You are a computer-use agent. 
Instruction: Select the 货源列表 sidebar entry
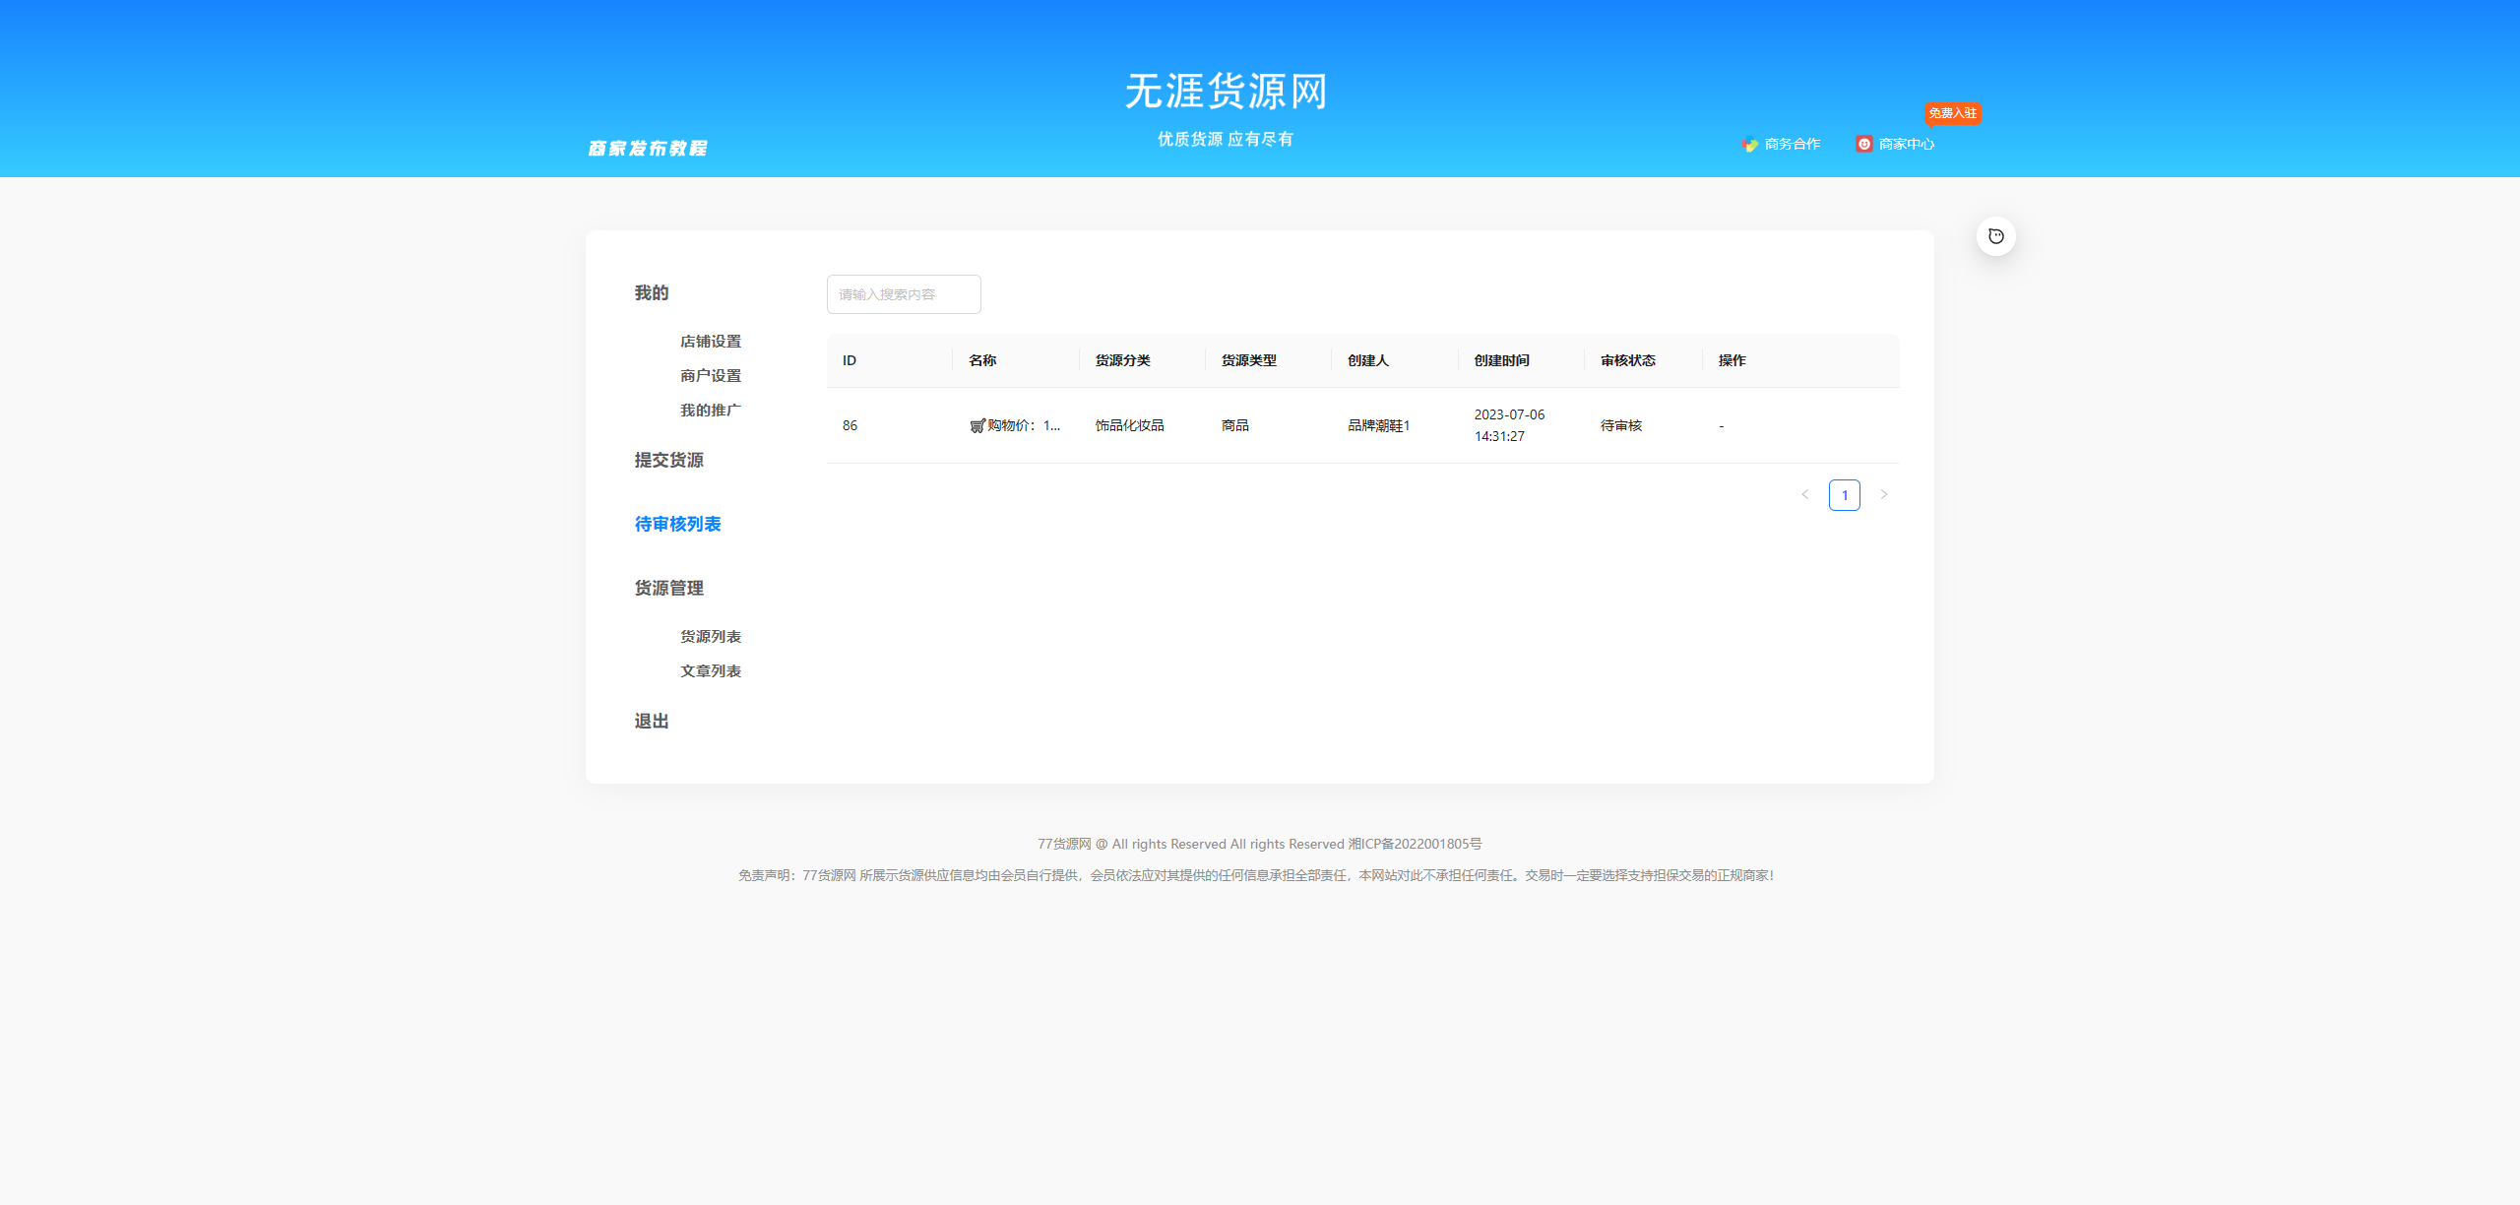[x=710, y=636]
